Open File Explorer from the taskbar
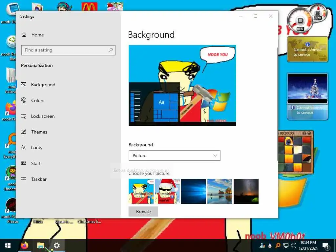Screen dimensions: 336x252 (x=40, y=245)
